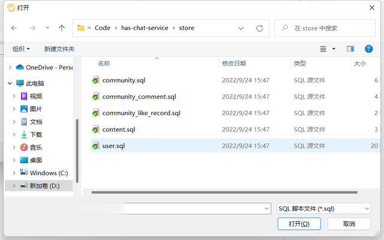Collapse the 此电脑 tree node
Image resolution: width=384 pixels, height=240 pixels.
tap(10, 83)
